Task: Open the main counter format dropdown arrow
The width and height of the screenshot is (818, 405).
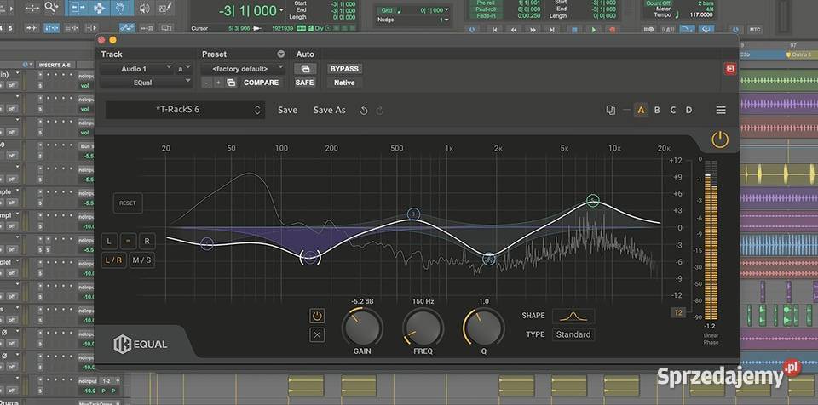Action: point(282,10)
